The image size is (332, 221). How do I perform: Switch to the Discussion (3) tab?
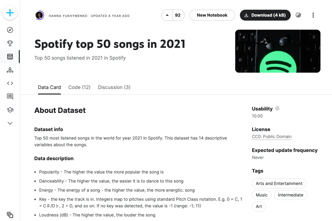tap(114, 87)
